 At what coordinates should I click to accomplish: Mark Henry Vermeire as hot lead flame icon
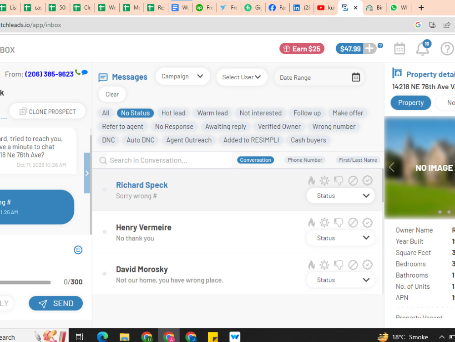tap(311, 223)
